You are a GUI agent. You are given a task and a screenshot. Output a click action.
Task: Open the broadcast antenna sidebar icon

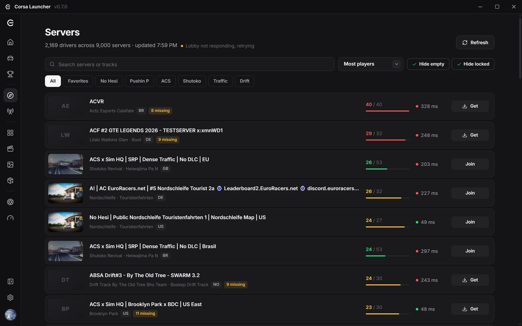point(10,111)
